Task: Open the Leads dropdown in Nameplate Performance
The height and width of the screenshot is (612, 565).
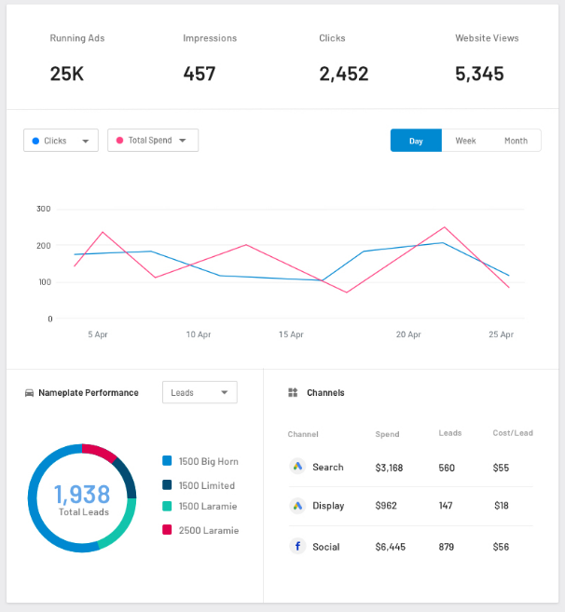Action: pyautogui.click(x=200, y=392)
